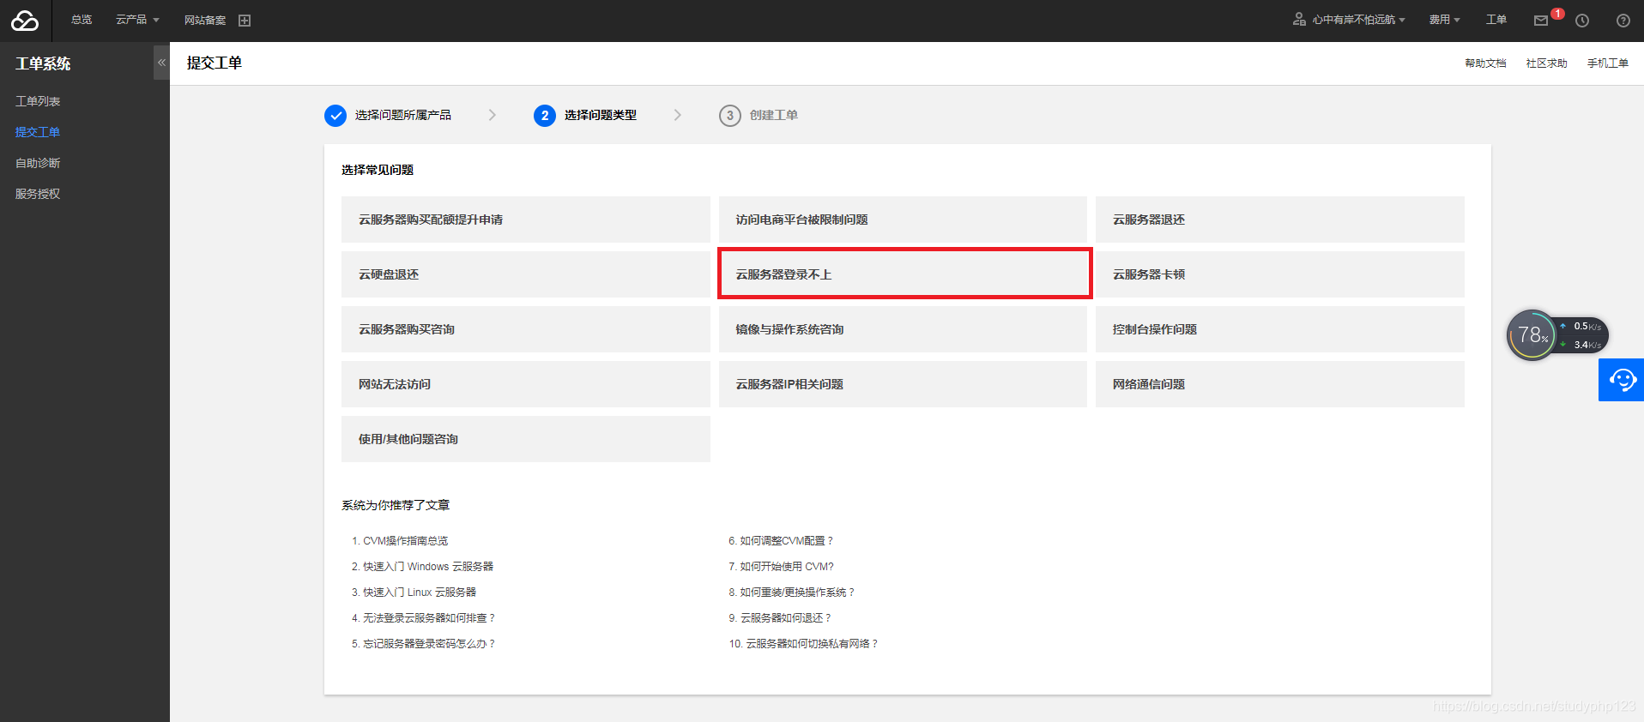Open the 心中有岸不怕远航 account dropdown
The width and height of the screenshot is (1644, 722).
[1358, 20]
